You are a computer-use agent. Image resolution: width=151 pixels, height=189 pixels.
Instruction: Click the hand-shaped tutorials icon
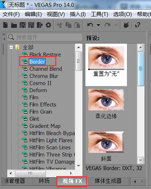click(x=126, y=25)
